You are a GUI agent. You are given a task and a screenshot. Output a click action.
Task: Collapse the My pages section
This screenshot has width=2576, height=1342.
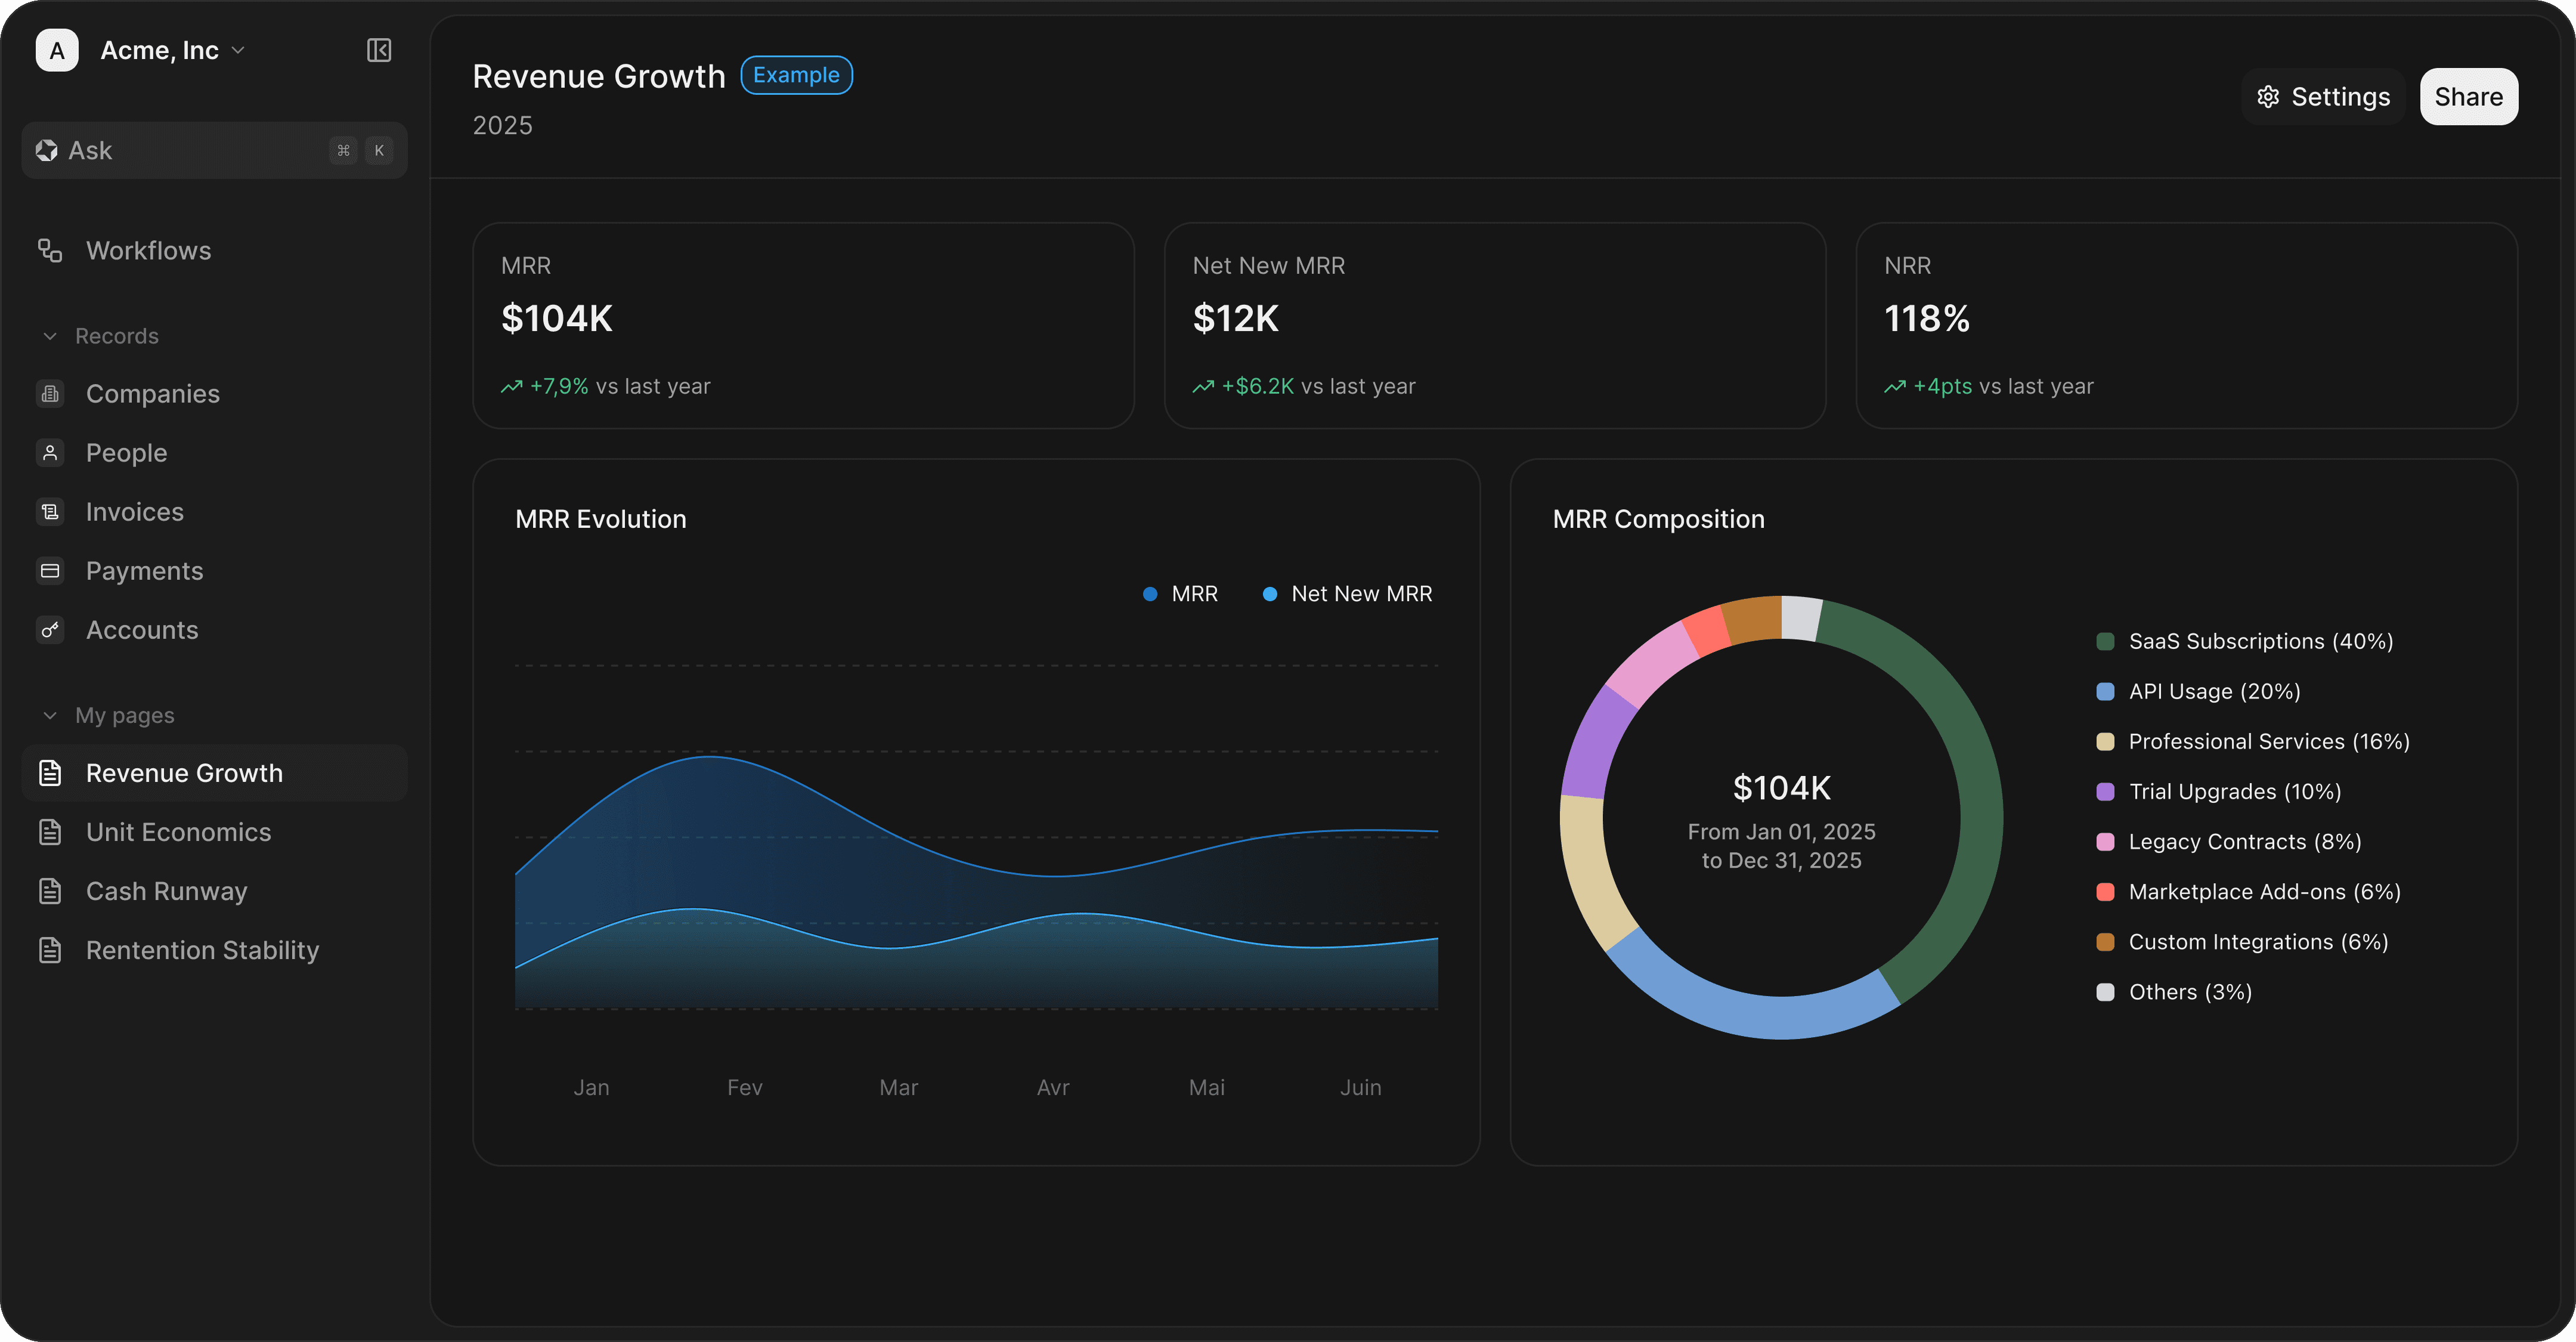tap(51, 715)
